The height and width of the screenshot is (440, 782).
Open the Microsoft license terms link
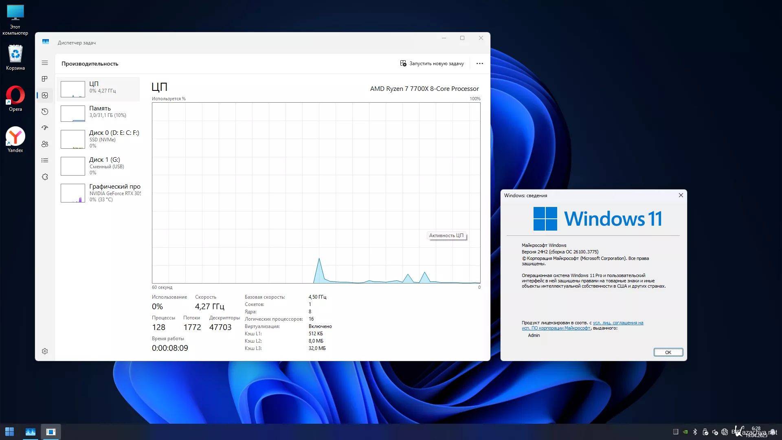618,323
